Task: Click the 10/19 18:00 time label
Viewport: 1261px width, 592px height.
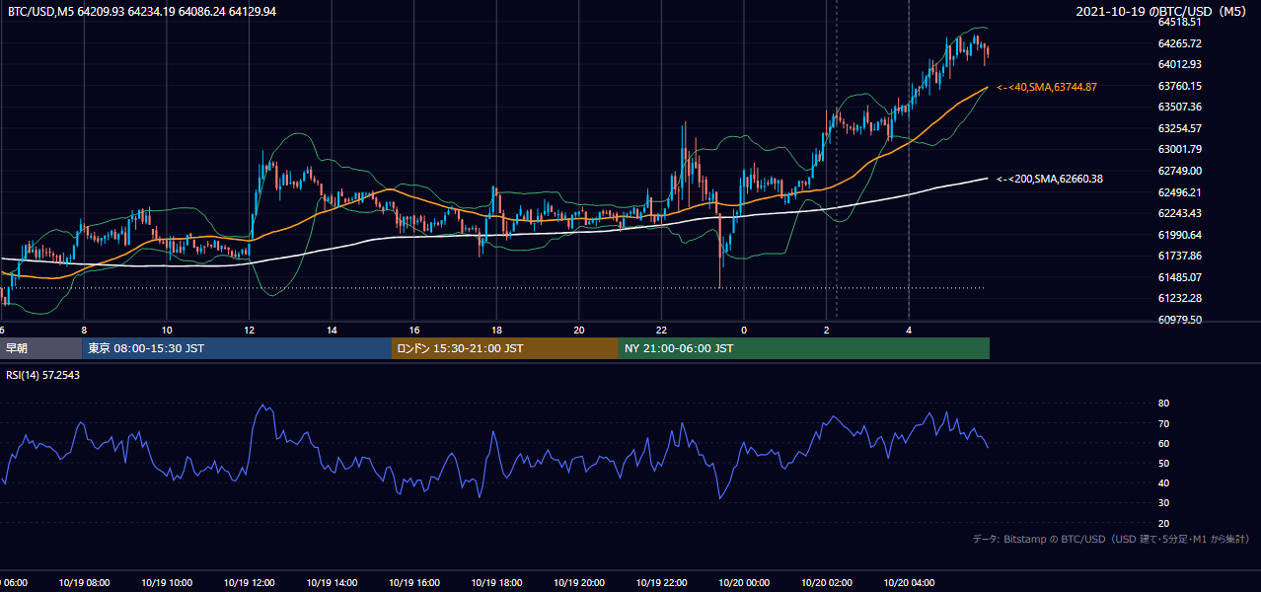Action: [x=496, y=583]
